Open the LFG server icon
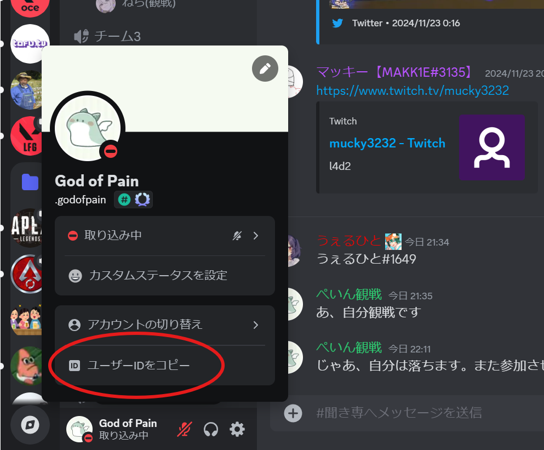544x450 pixels. coord(26,136)
